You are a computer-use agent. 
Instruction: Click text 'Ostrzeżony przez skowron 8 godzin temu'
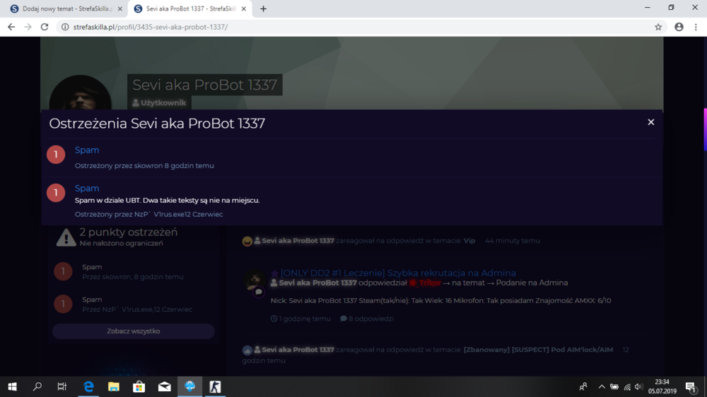click(x=144, y=165)
